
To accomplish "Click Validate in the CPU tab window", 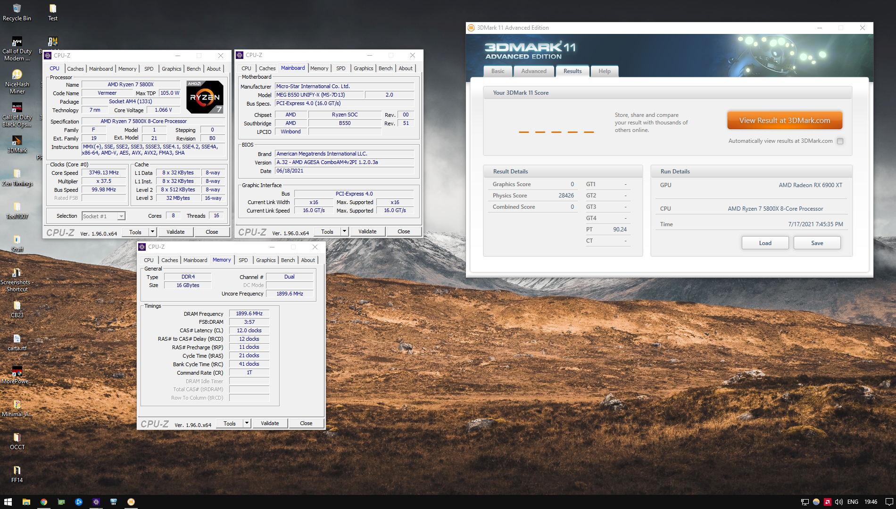I will pos(175,232).
